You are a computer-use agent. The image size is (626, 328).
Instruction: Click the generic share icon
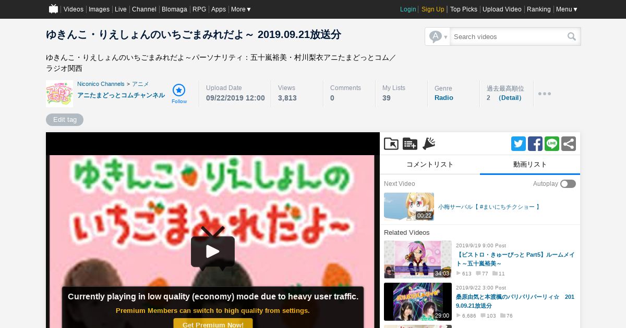tap(569, 144)
